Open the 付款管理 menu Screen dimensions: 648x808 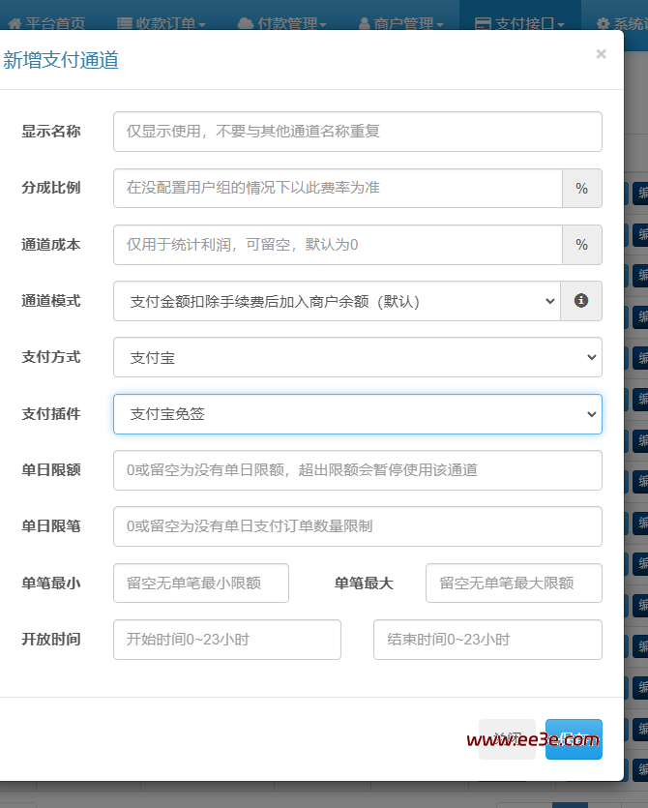point(281,23)
